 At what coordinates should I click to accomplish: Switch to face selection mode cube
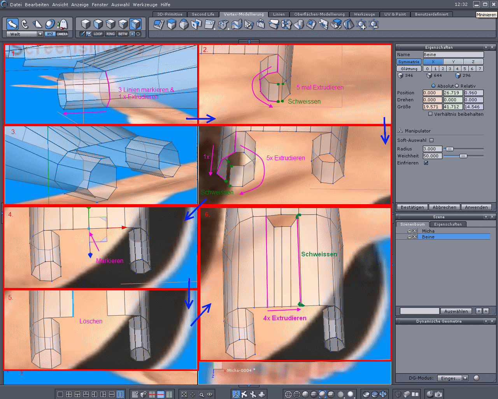(x=98, y=24)
